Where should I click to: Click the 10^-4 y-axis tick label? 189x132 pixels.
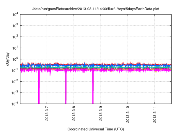click(15, 104)
